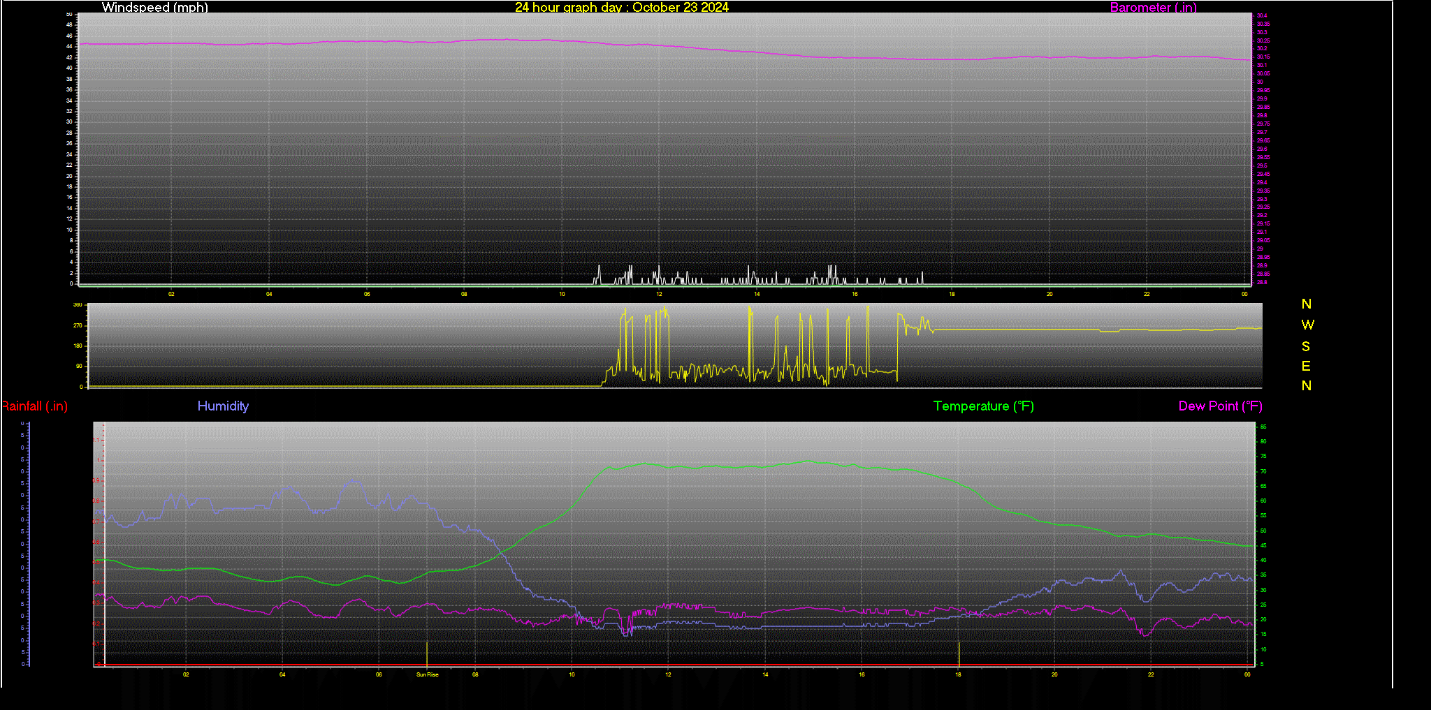1431x710 pixels.
Task: Click hour 06 on the windspeed graph axis
Action: (367, 294)
